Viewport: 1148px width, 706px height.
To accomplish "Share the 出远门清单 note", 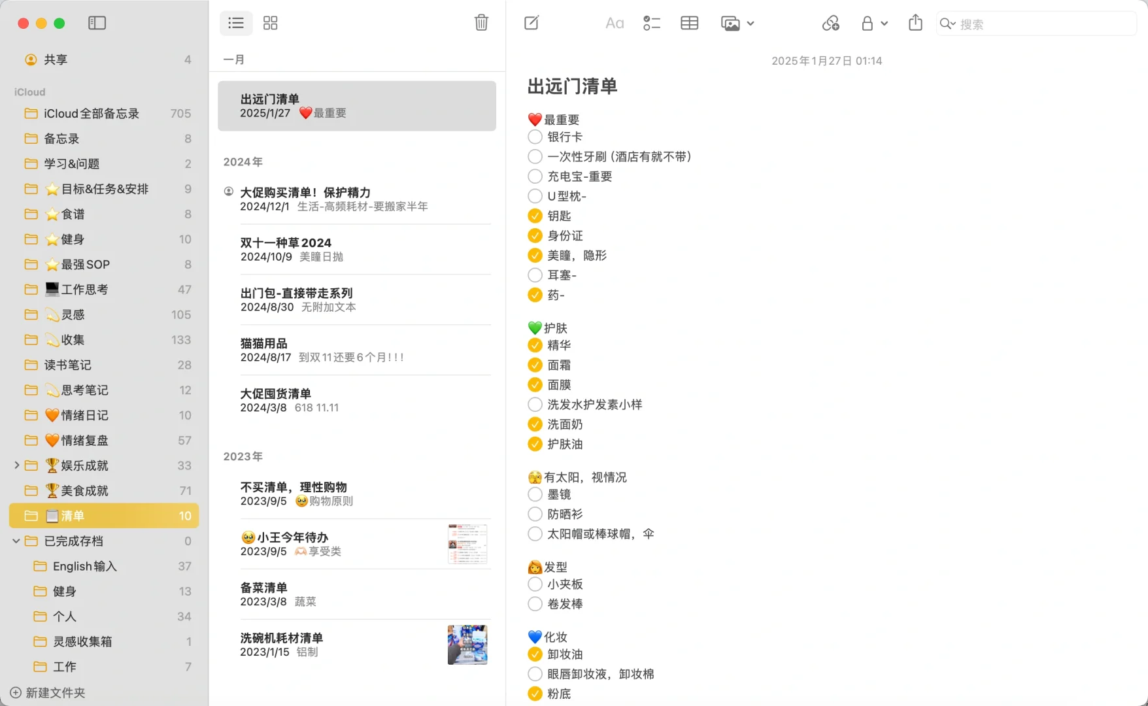I will tap(915, 23).
